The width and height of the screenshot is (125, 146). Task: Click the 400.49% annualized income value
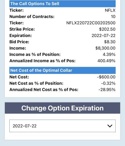click(107, 61)
